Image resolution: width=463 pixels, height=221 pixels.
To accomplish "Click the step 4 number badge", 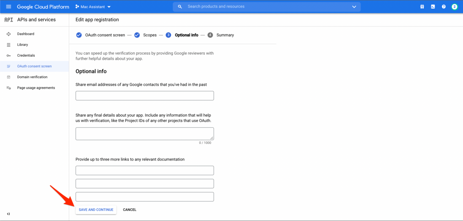I will click(x=211, y=35).
